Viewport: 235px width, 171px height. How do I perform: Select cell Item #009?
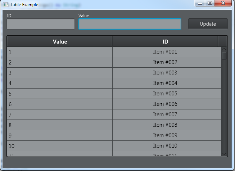point(165,135)
